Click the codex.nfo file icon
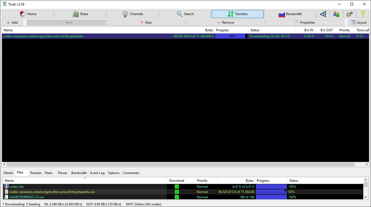This screenshot has height=207, width=371. tap(6, 187)
